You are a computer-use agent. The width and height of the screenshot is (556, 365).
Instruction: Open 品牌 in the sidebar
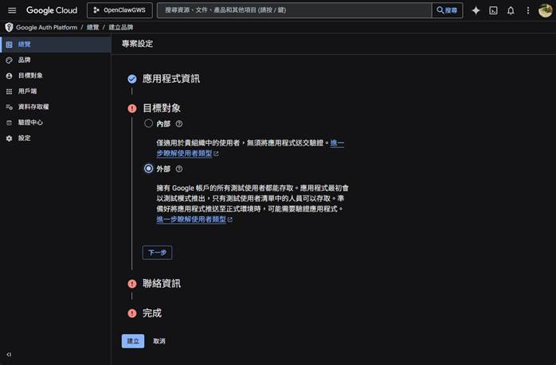(x=24, y=60)
